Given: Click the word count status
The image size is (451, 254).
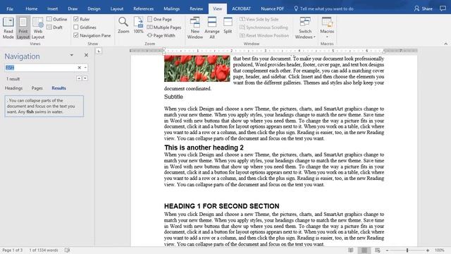Looking at the screenshot, I should coord(44,250).
